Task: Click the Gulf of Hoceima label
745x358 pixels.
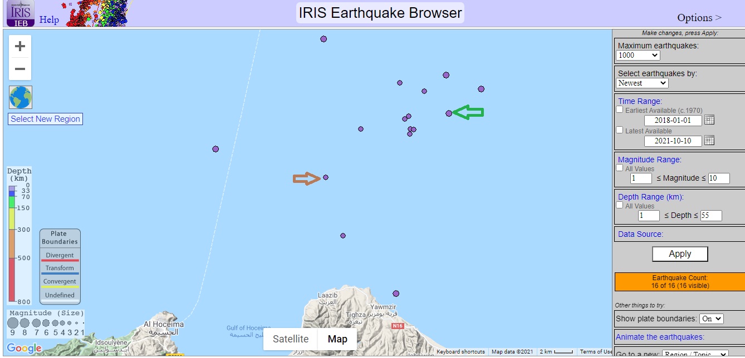Action: click(249, 331)
